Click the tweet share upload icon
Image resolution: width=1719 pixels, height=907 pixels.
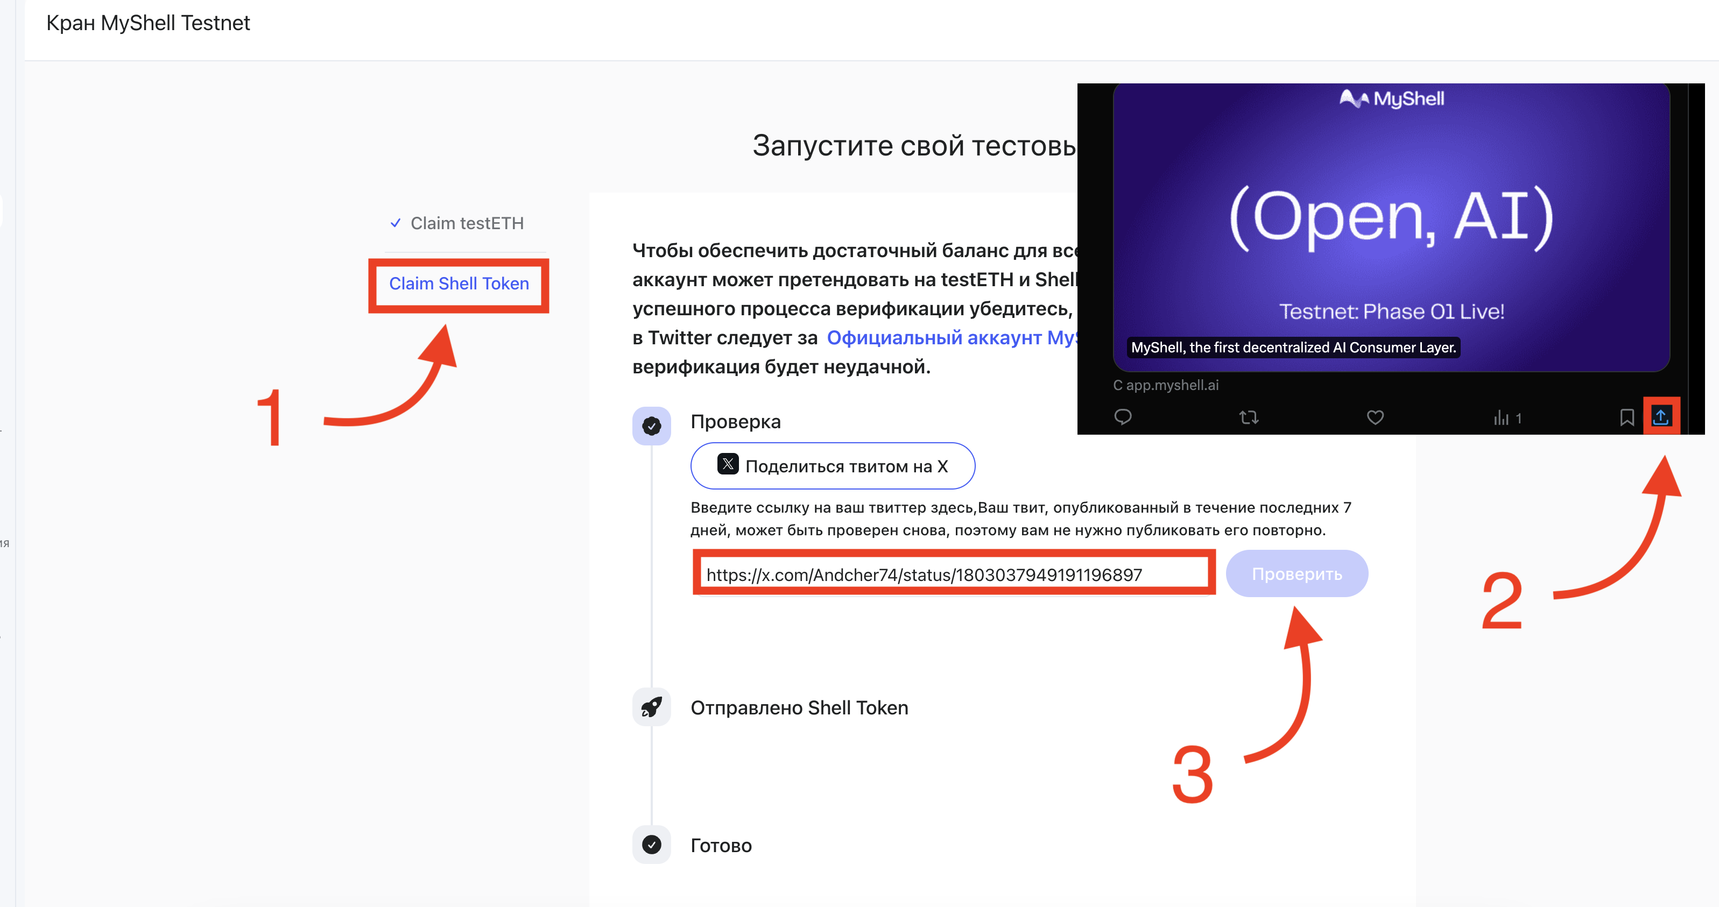[1660, 417]
